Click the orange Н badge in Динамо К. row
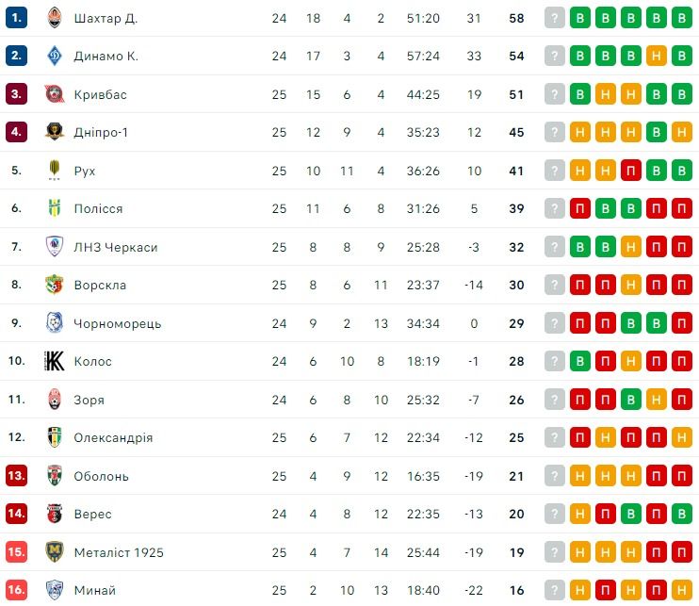Viewport: 699px width, 606px height. pyautogui.click(x=657, y=56)
